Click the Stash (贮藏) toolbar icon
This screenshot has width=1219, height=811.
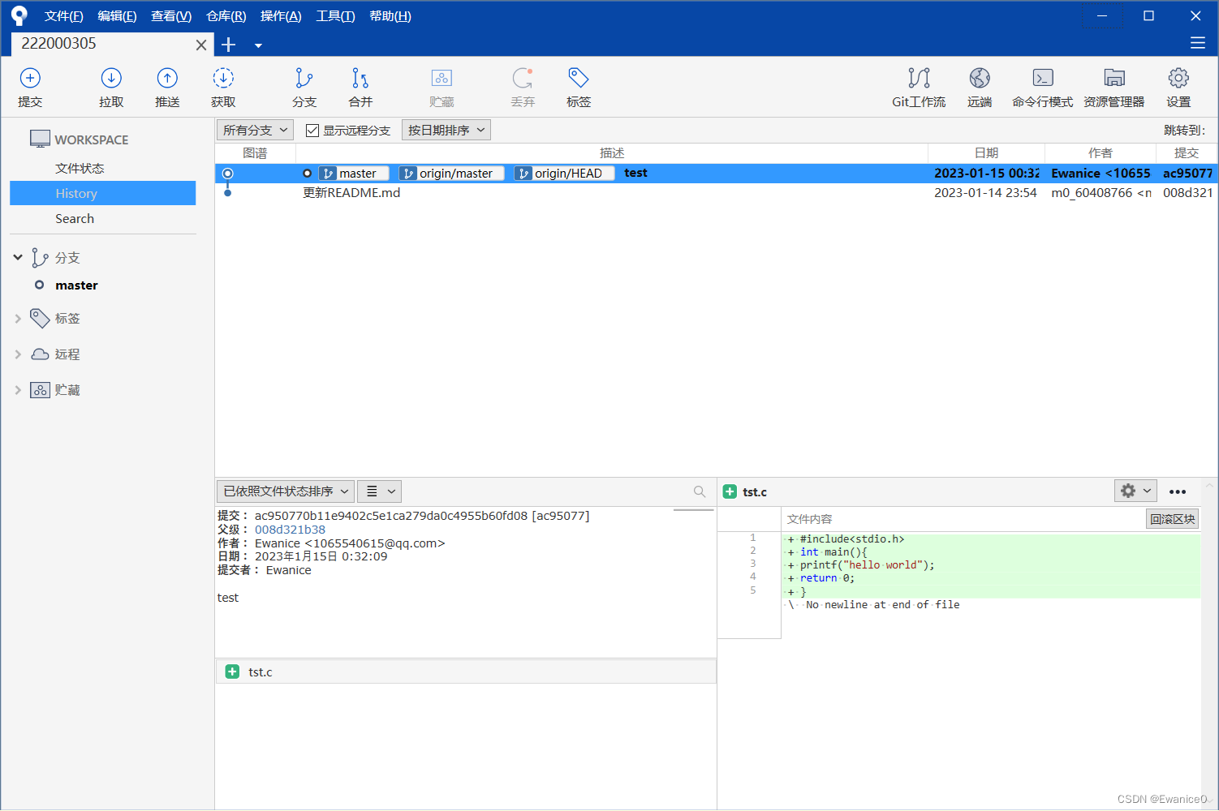click(x=442, y=88)
